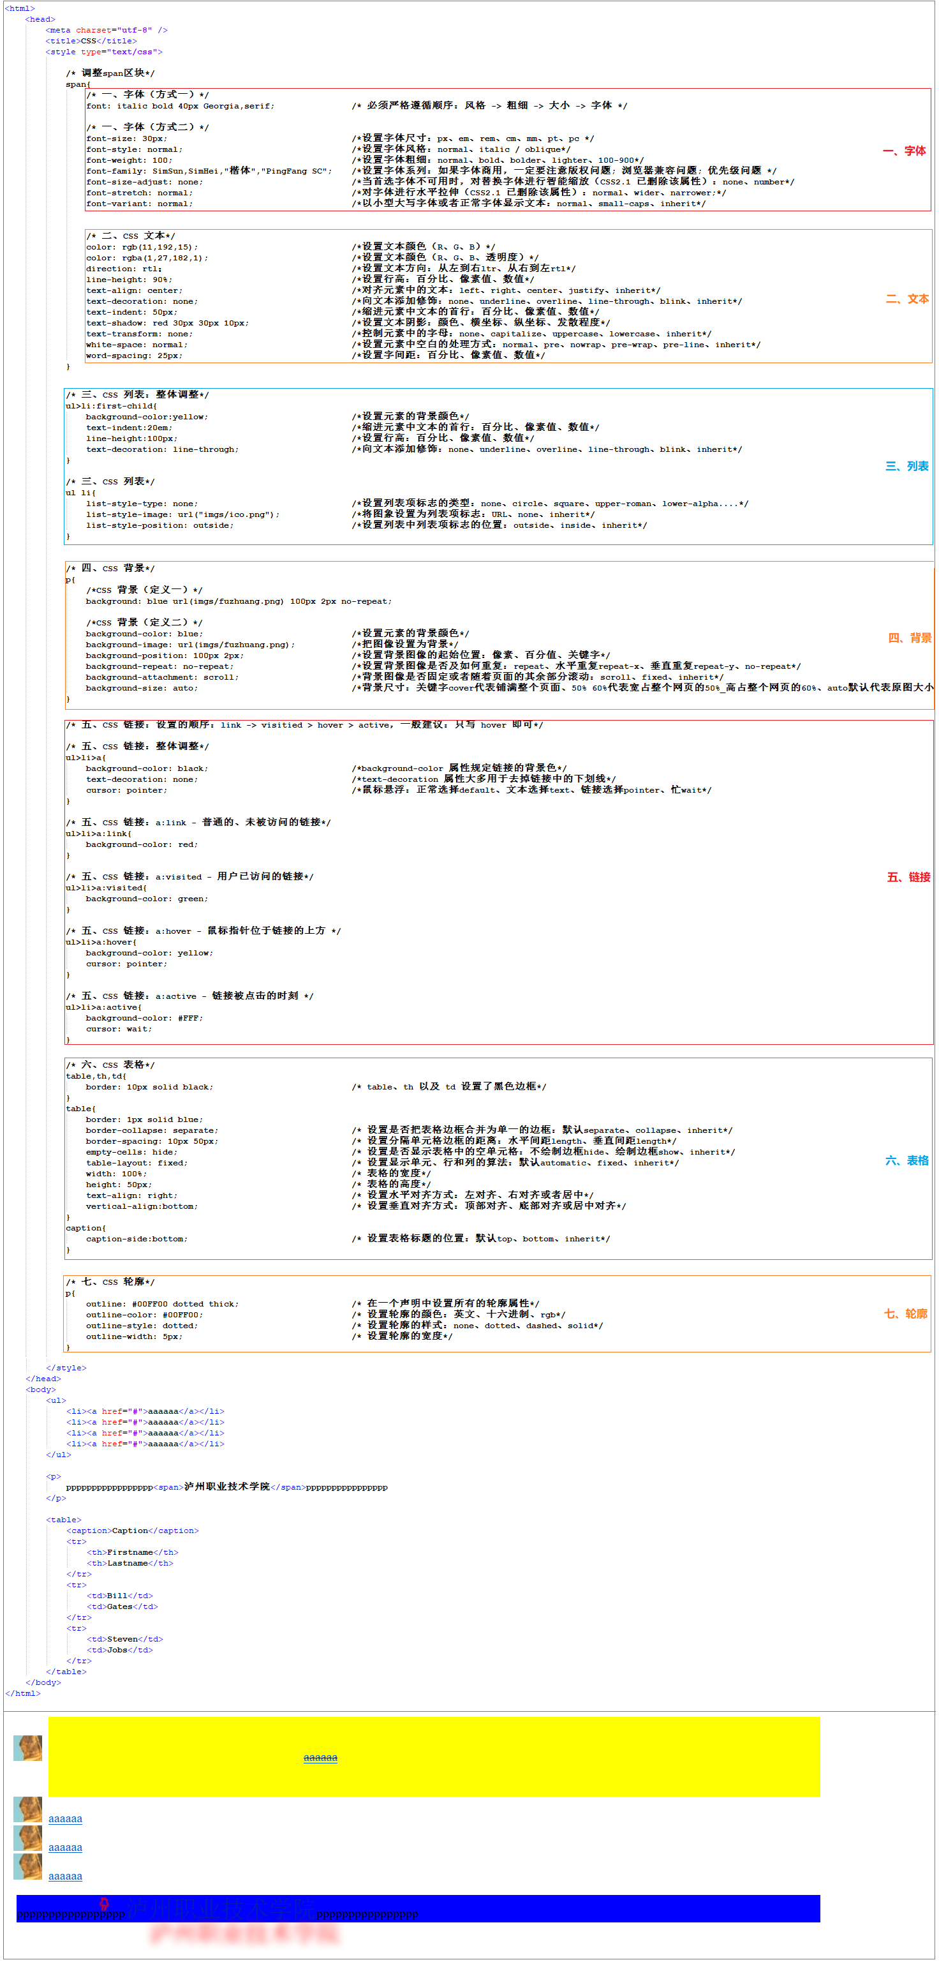This screenshot has height=1969, width=939.
Task: Click the orange '四、背景' section label
Action: pyautogui.click(x=909, y=638)
